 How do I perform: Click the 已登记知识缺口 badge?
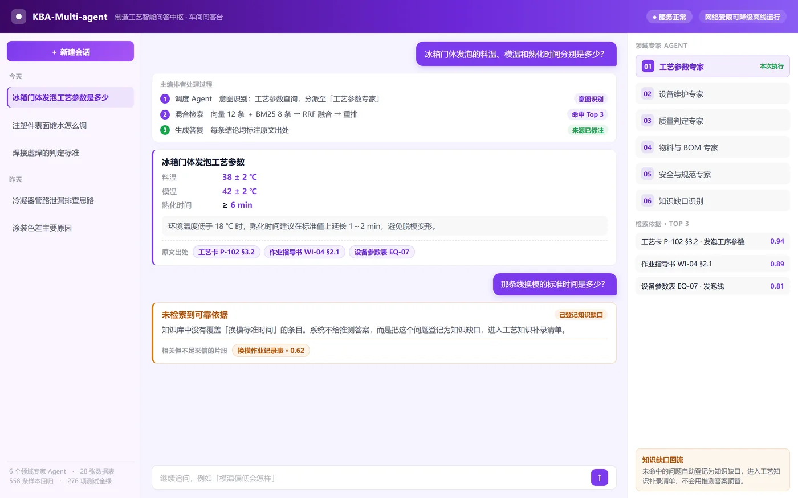coord(581,315)
